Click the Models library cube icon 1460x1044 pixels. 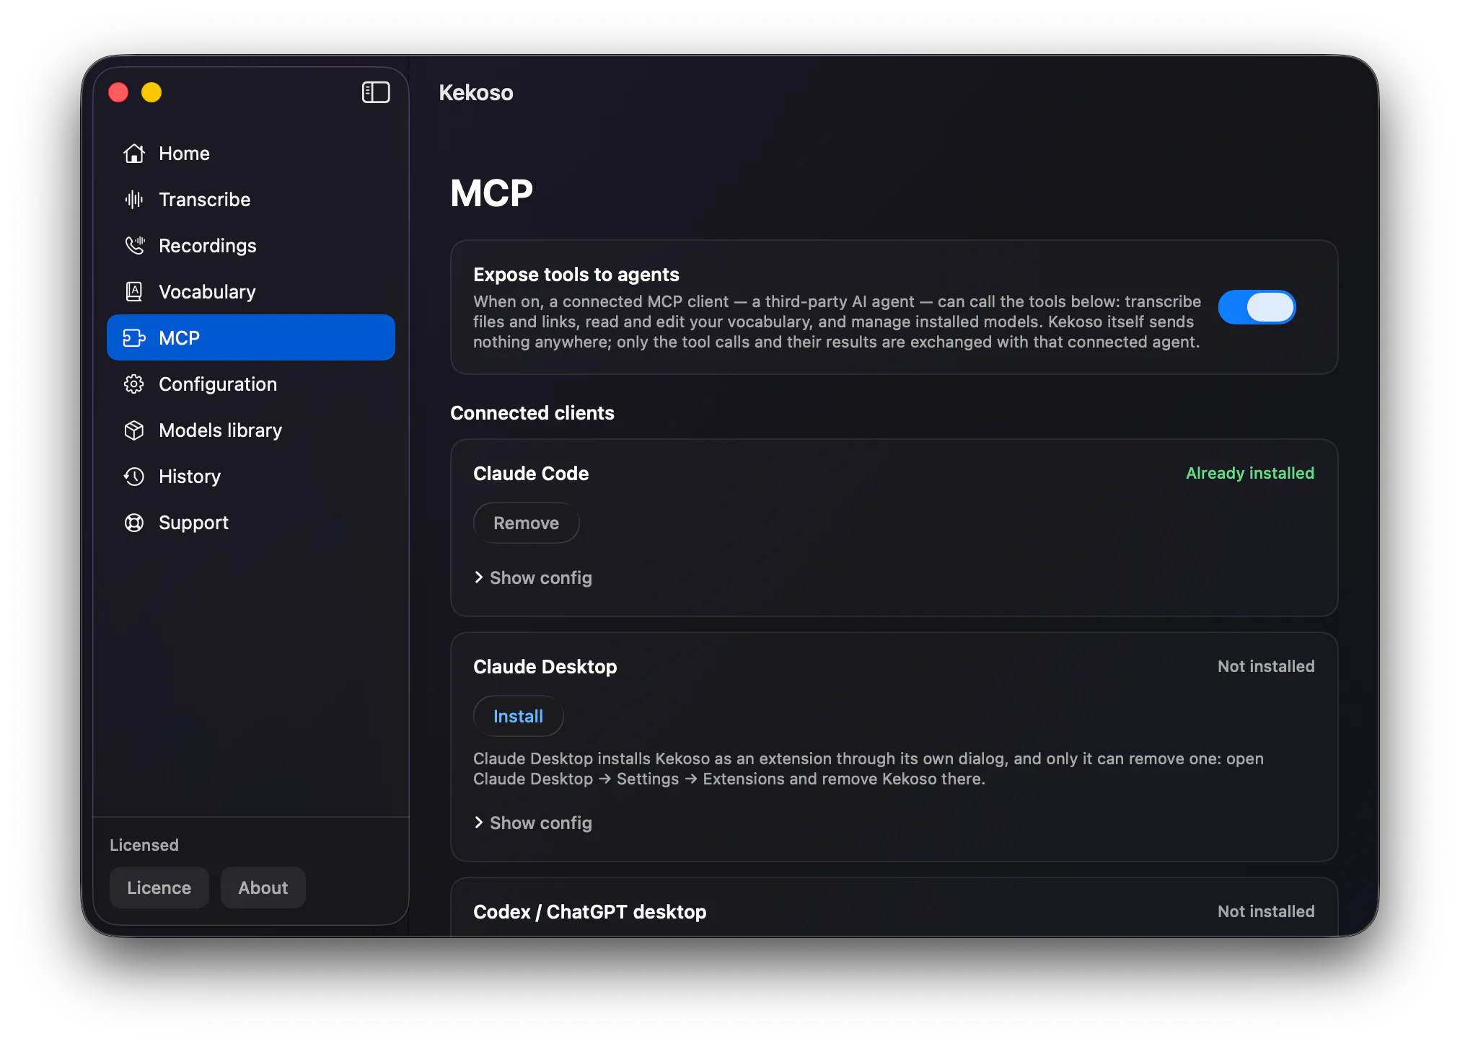point(134,430)
